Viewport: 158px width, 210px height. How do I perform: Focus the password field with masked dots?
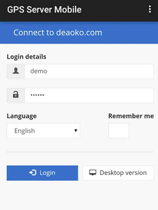(x=89, y=95)
